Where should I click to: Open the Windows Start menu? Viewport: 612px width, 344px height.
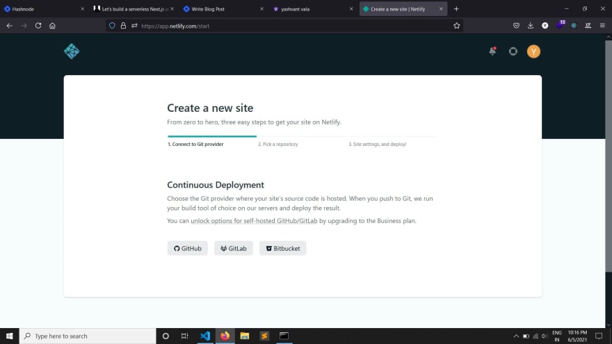tap(9, 336)
